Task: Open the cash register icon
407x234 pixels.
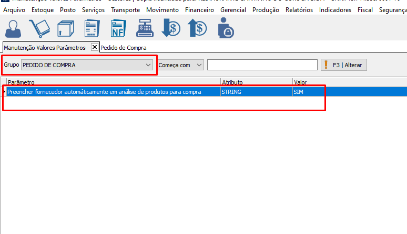Action: coord(145,28)
